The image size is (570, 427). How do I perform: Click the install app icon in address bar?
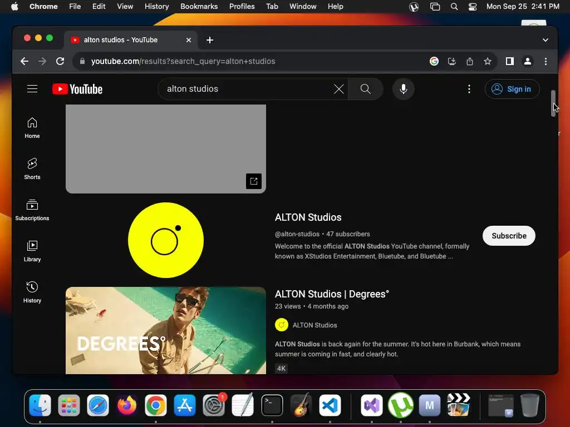[452, 61]
